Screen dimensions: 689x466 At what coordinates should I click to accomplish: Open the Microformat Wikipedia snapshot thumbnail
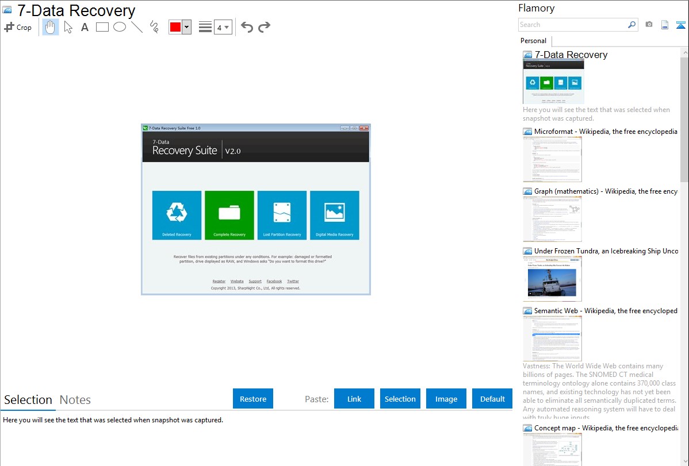coord(552,159)
